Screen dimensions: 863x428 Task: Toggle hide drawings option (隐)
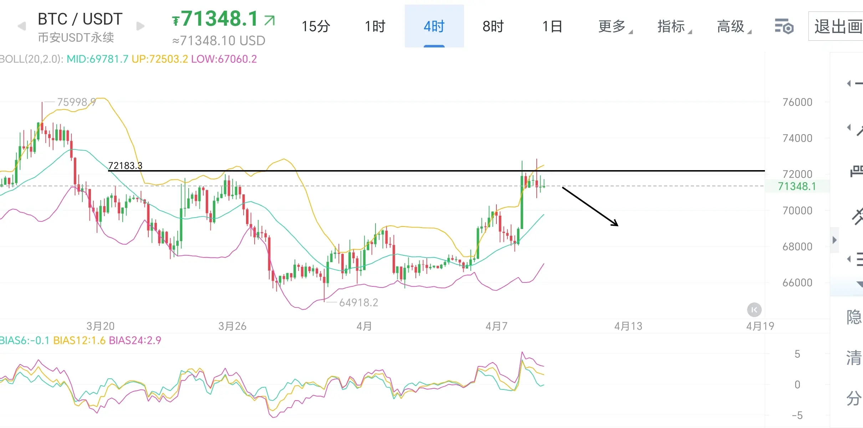[854, 317]
